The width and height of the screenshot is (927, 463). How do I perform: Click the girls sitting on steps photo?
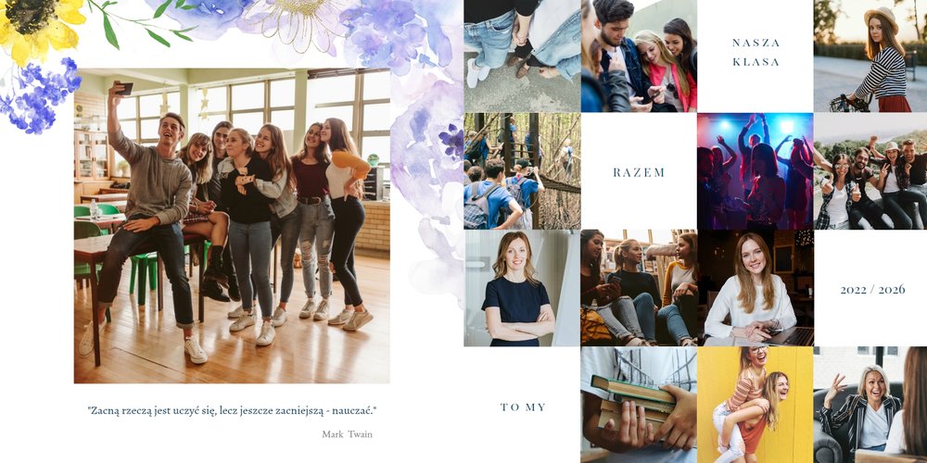click(639, 288)
